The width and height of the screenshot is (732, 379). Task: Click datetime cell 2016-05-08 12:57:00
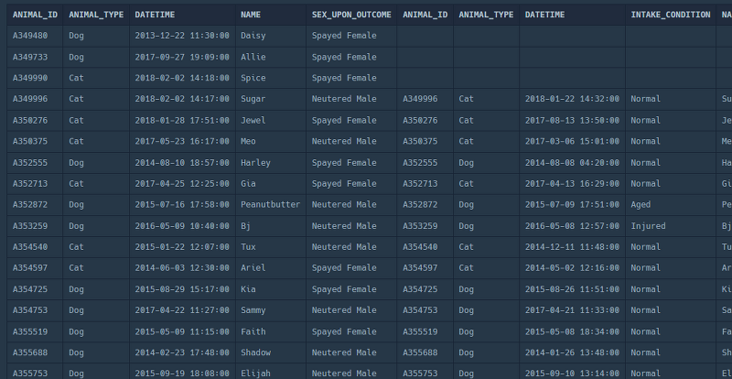(572, 225)
